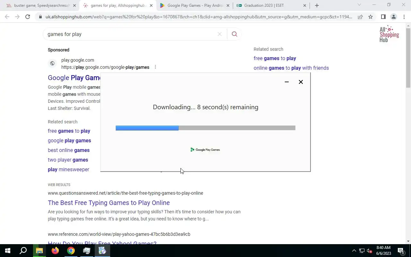Open the sponsored ad options dots

coord(155,67)
